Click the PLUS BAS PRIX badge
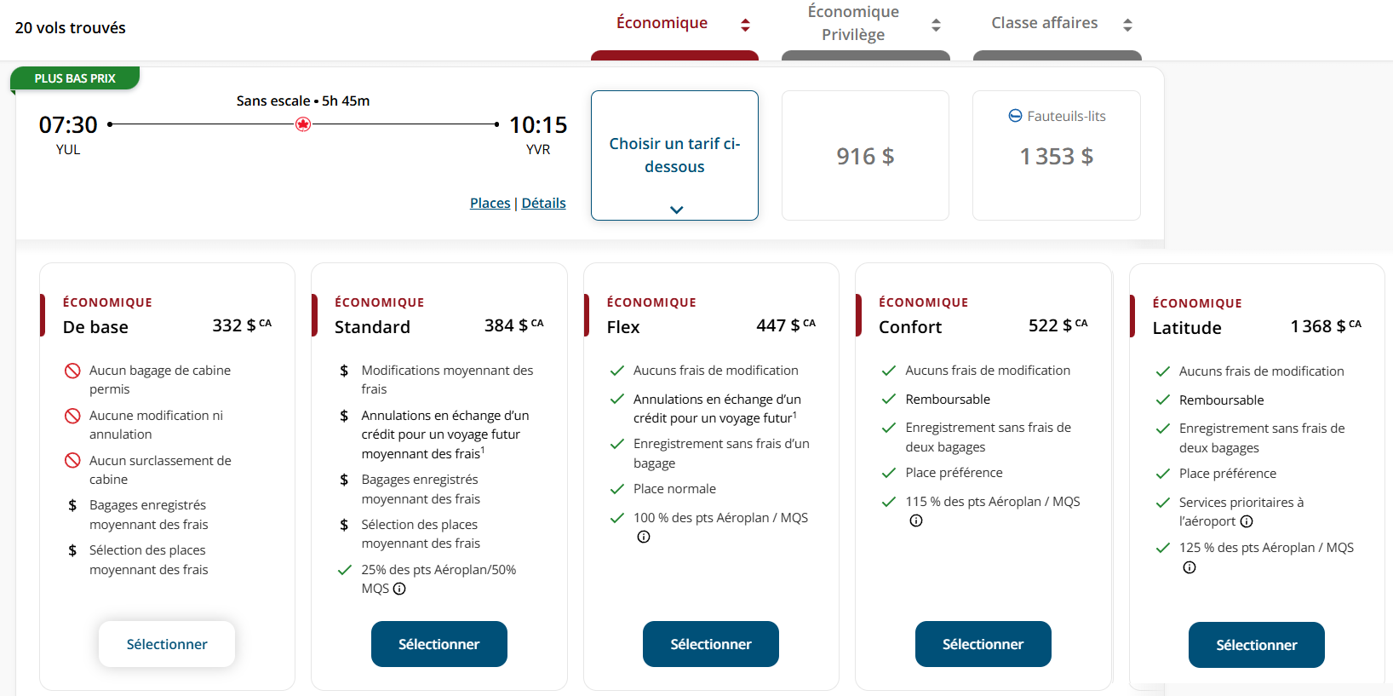Screen dimensions: 1393x696 75,78
